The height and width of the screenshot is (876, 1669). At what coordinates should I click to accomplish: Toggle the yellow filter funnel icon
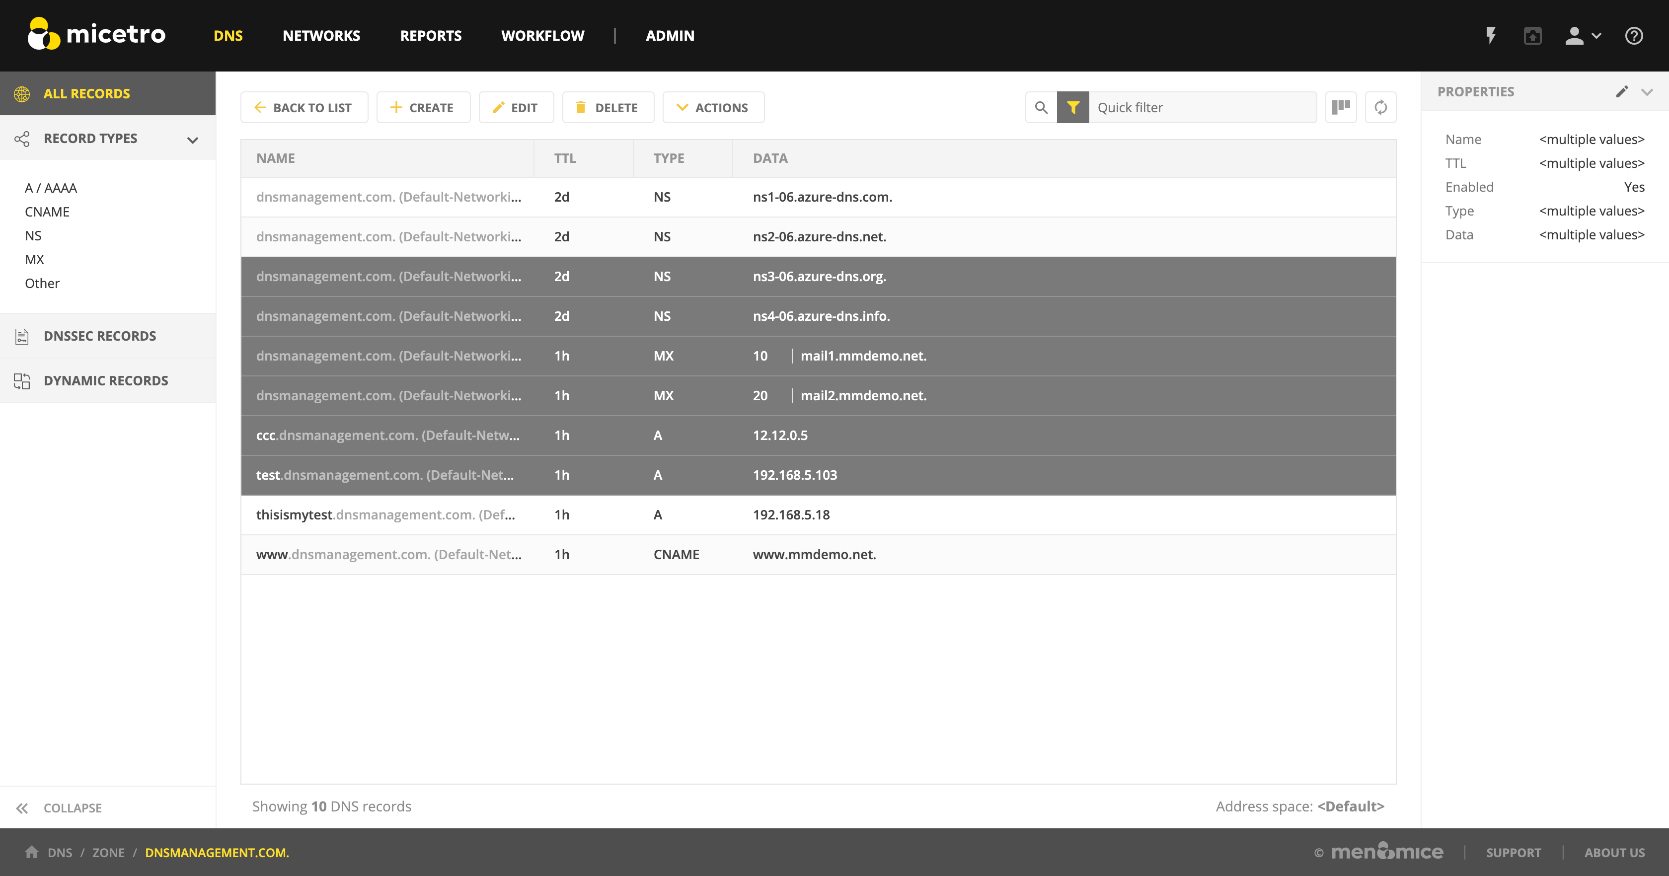1073,108
